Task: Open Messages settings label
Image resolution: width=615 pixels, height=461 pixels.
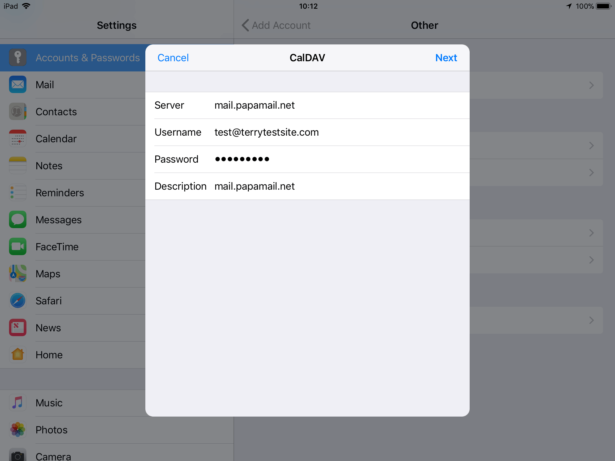Action: click(x=59, y=220)
